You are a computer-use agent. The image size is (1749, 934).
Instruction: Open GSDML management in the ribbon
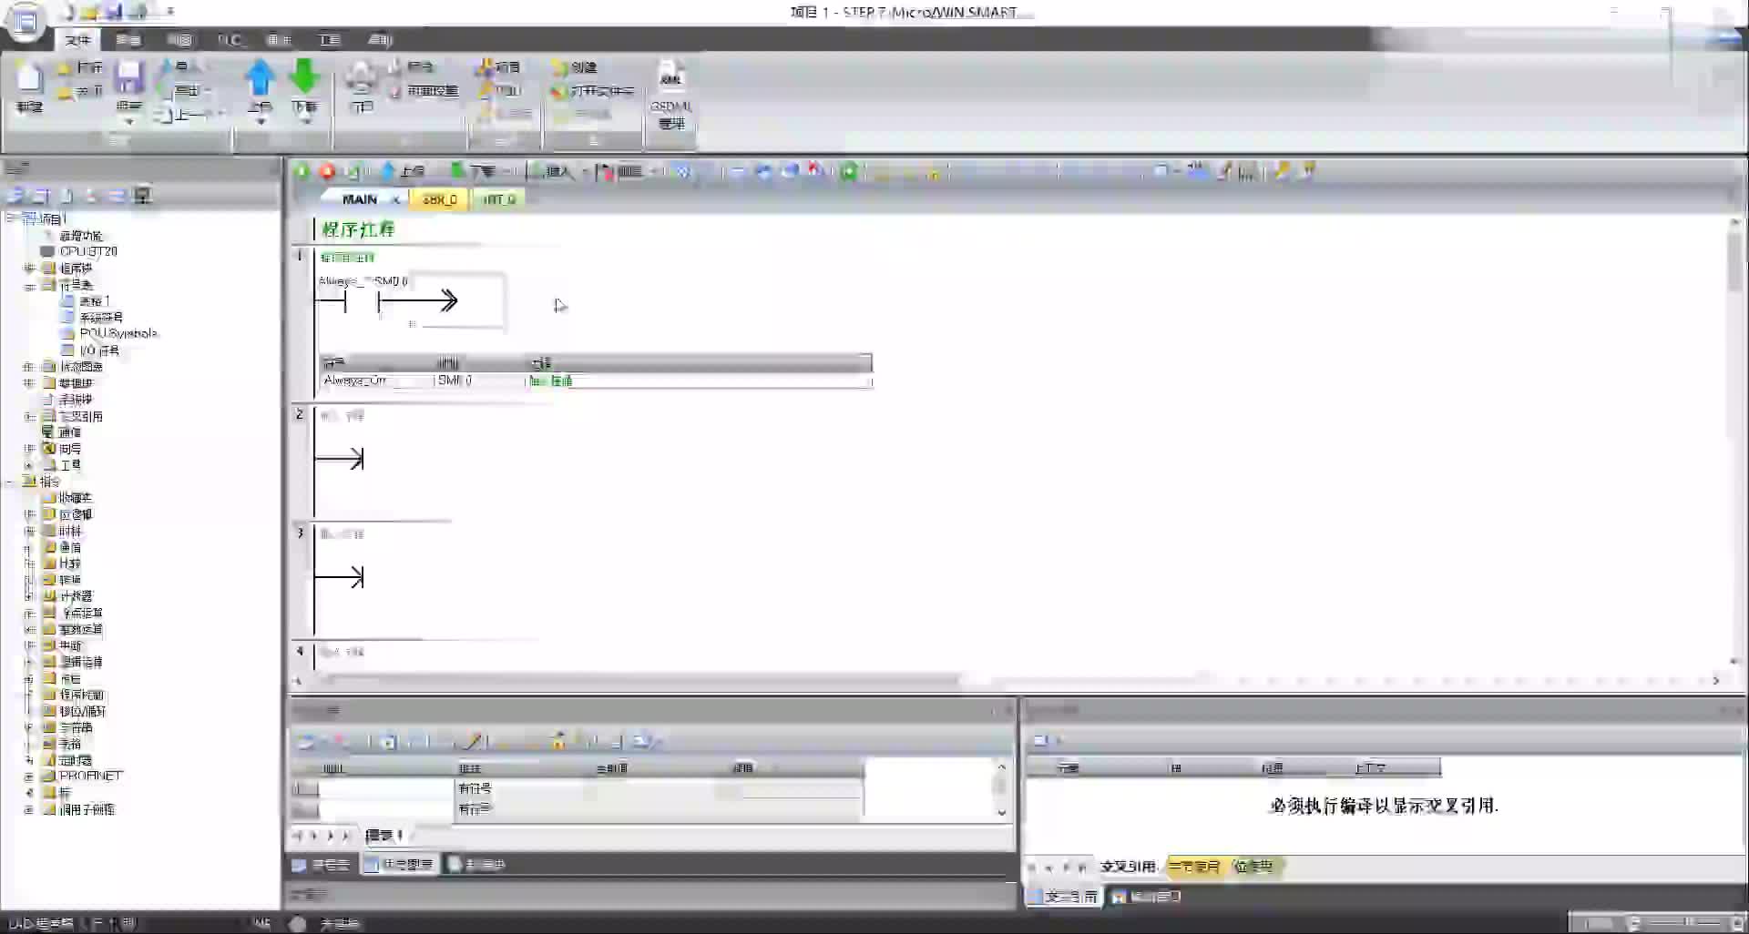coord(671,96)
